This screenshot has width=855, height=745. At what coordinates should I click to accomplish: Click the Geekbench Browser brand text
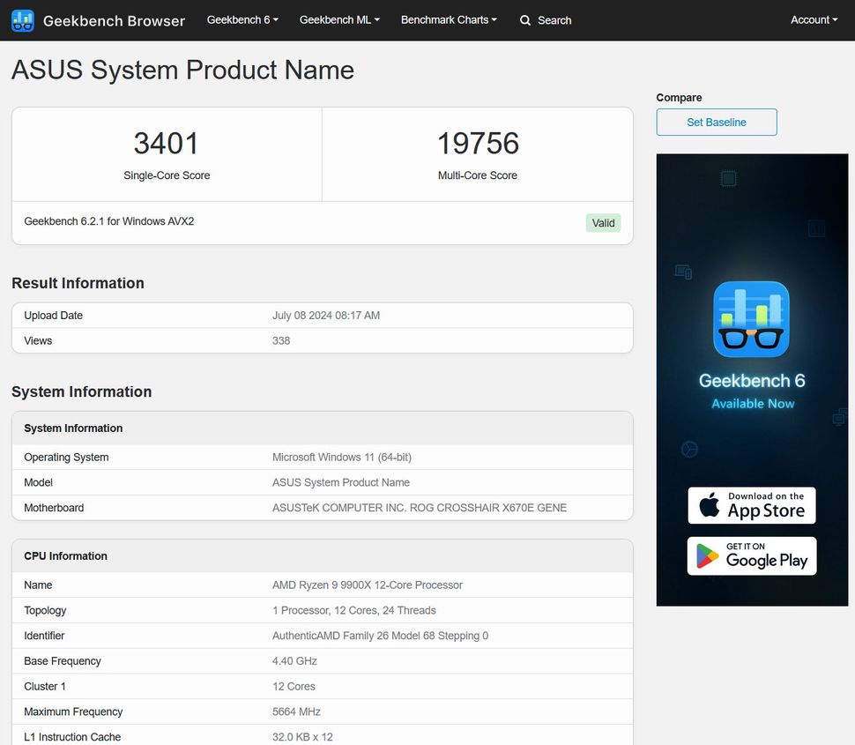(114, 20)
